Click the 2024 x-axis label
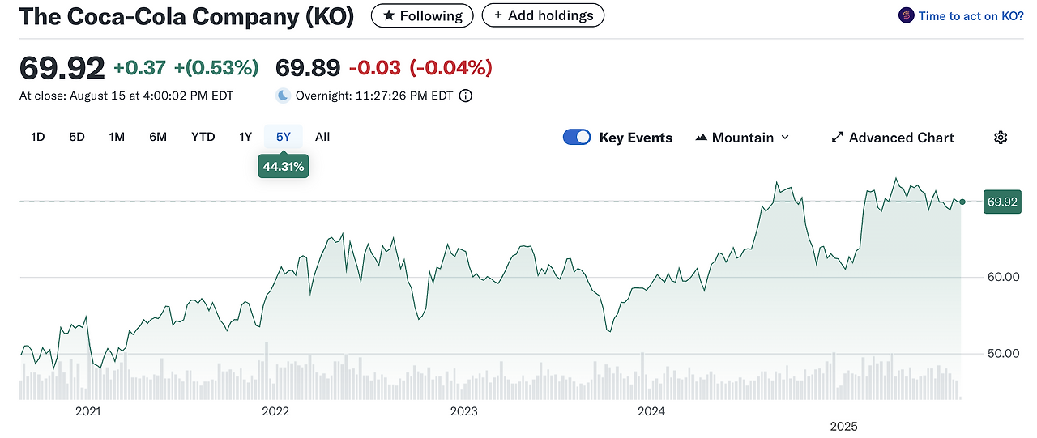Viewport: 1037px width, 438px height. 651,411
